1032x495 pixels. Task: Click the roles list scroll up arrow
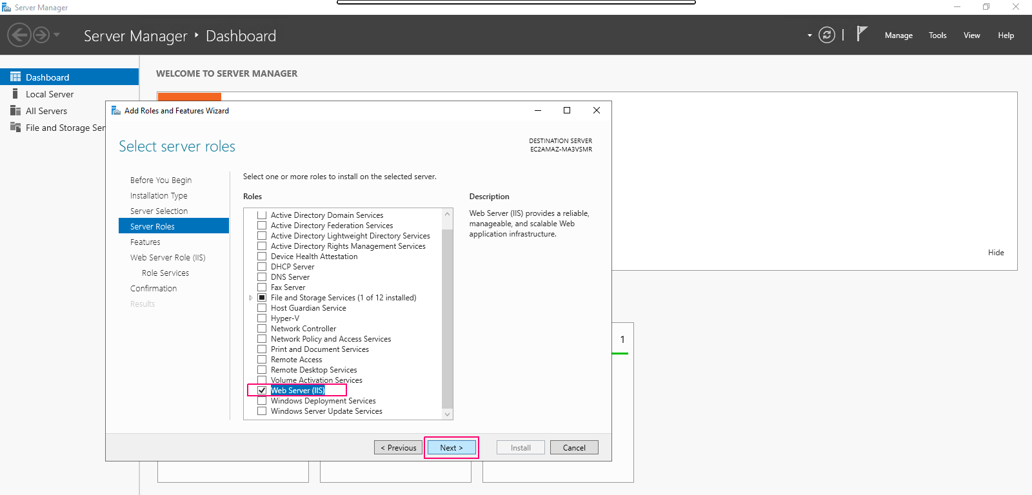pyautogui.click(x=447, y=213)
